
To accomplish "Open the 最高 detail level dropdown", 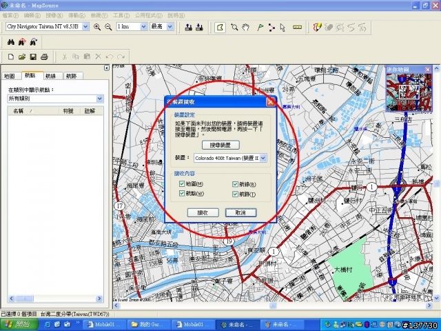I will [170, 27].
